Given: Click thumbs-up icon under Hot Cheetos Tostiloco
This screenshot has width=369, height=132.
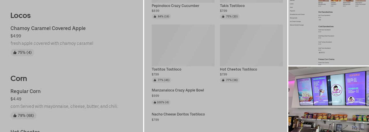Looking at the screenshot, I should click(x=223, y=80).
